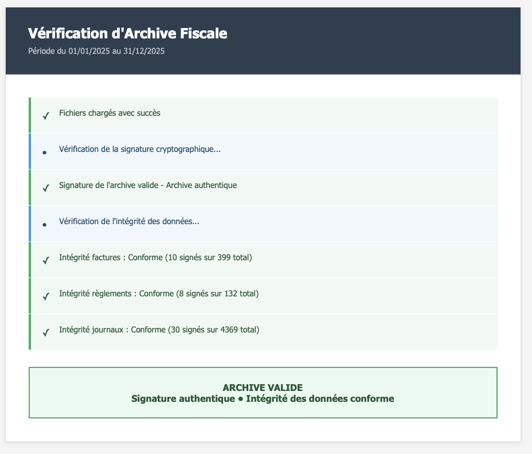Viewport: 532px width, 454px height.
Task: Click the Période du 01/01/2025 au 31/12/2025 subtitle
Action: click(x=96, y=51)
